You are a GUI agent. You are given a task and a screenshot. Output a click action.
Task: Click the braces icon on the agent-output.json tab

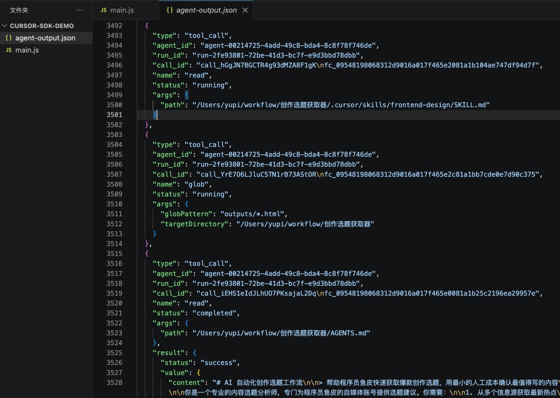(170, 10)
